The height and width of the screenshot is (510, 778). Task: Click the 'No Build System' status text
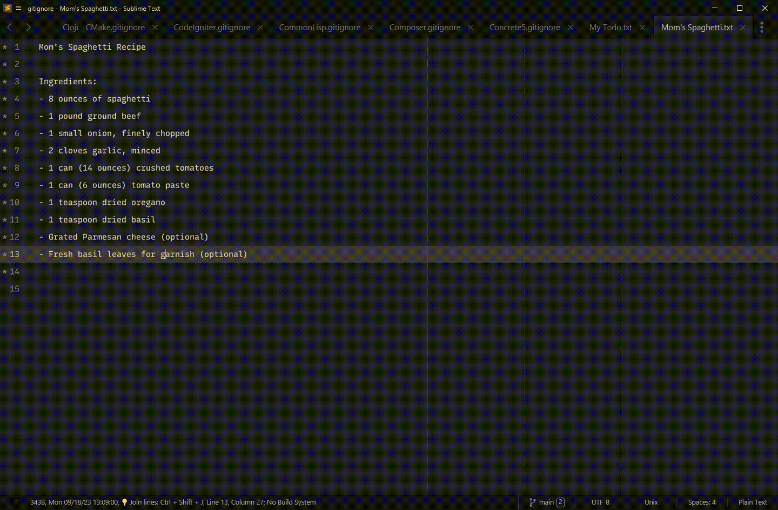point(291,502)
